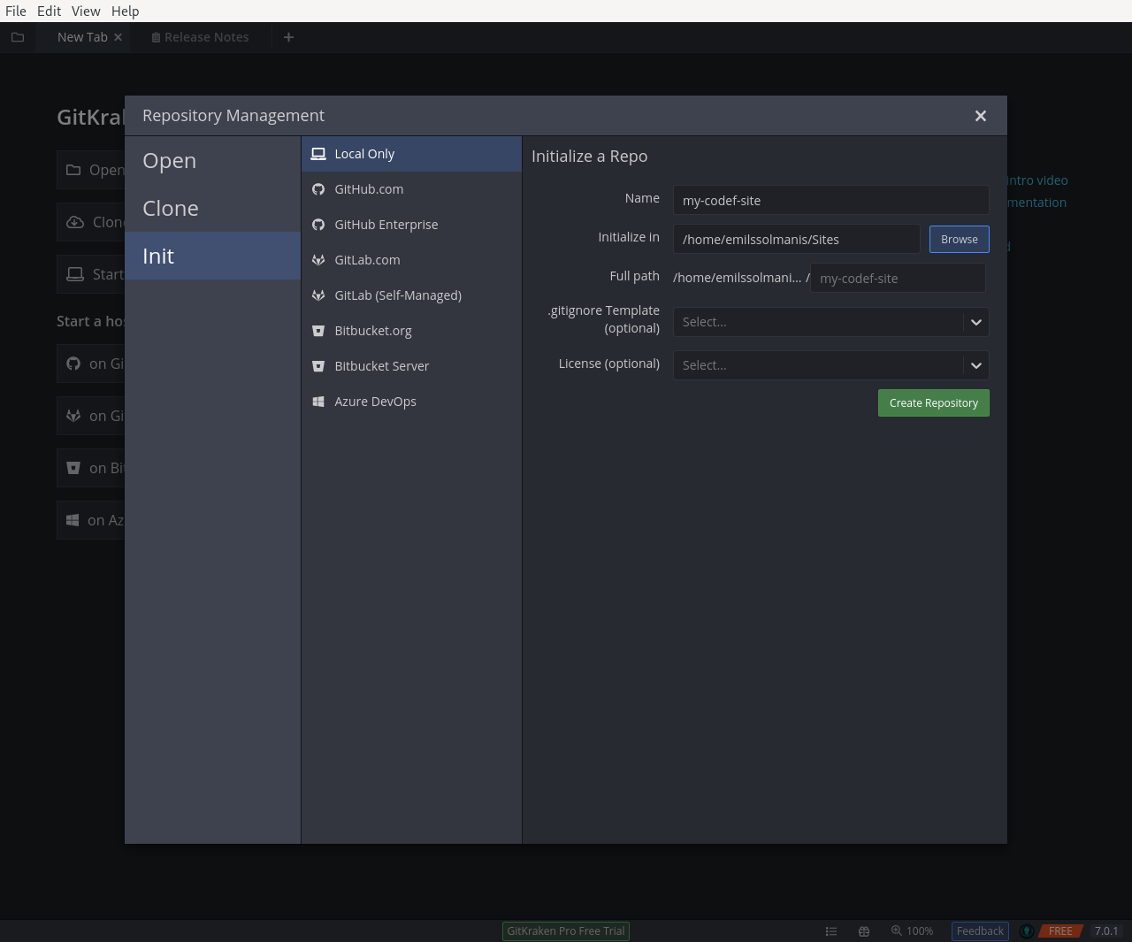
Task: Click the Release Notes clipboard icon
Action: click(156, 37)
